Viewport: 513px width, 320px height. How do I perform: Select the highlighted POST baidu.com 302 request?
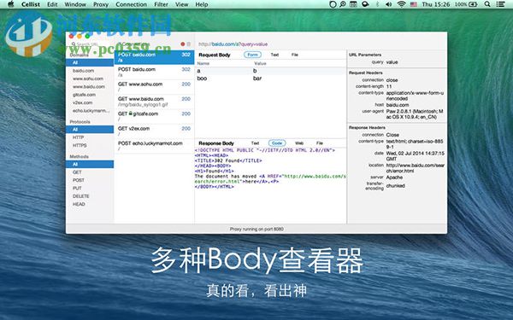[154, 57]
